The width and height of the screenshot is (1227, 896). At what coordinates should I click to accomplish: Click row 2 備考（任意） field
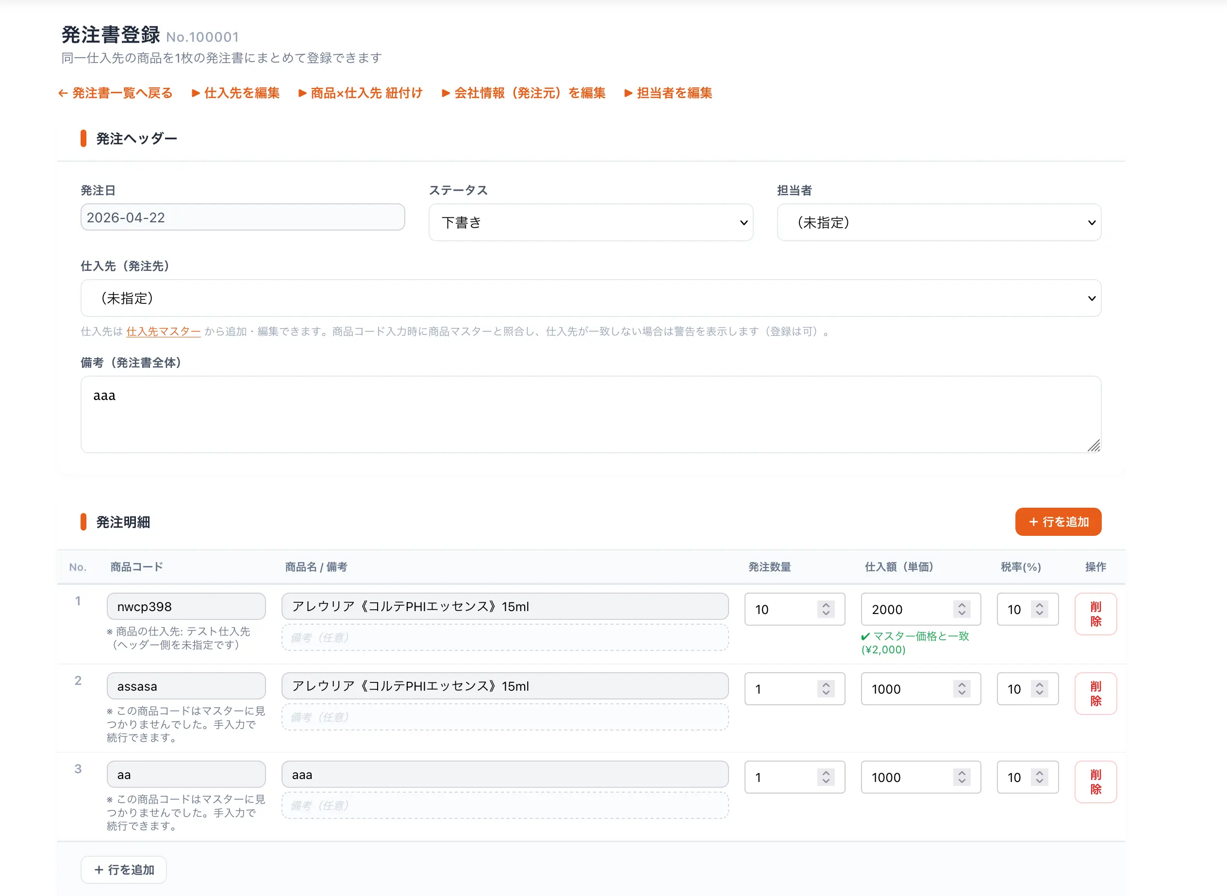(505, 717)
